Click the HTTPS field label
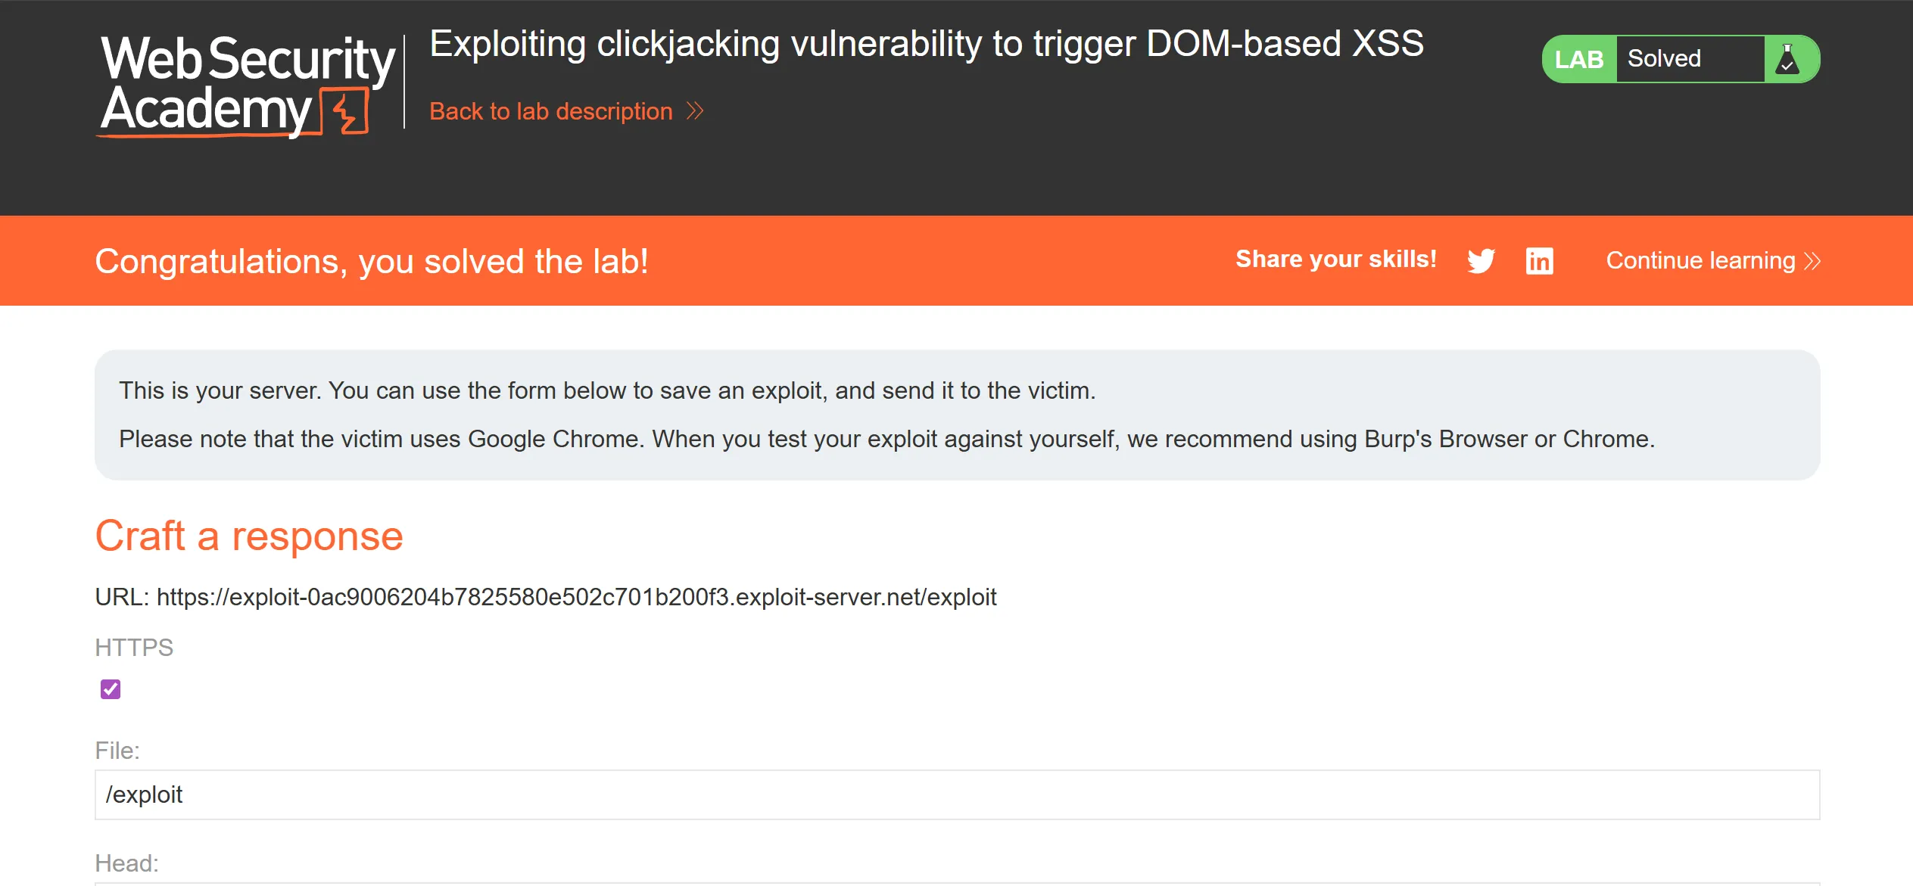The width and height of the screenshot is (1913, 886). coord(134,648)
